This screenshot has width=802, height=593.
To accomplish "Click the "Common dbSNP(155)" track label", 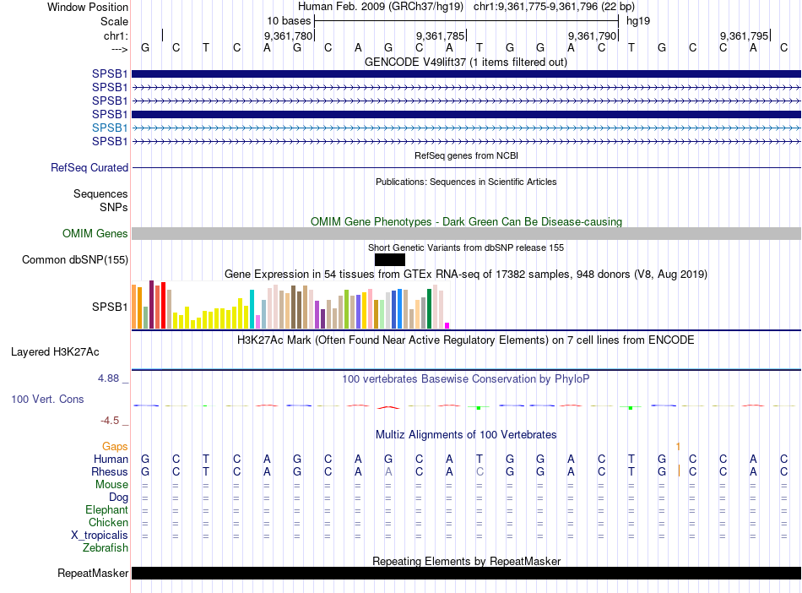I will pos(74,259).
